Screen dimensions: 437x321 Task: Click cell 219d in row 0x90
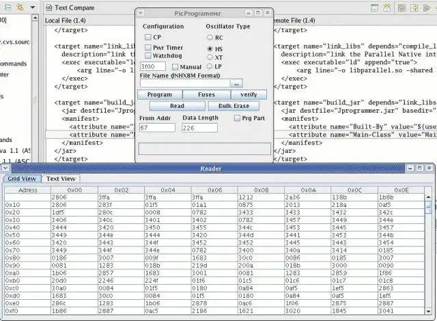214,265
